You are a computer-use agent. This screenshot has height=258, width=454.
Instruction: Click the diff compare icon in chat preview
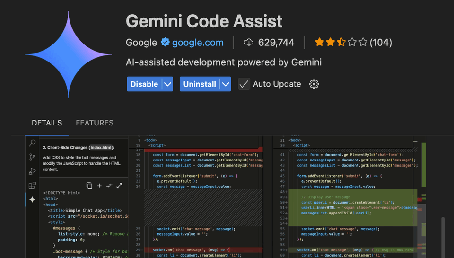(109, 186)
